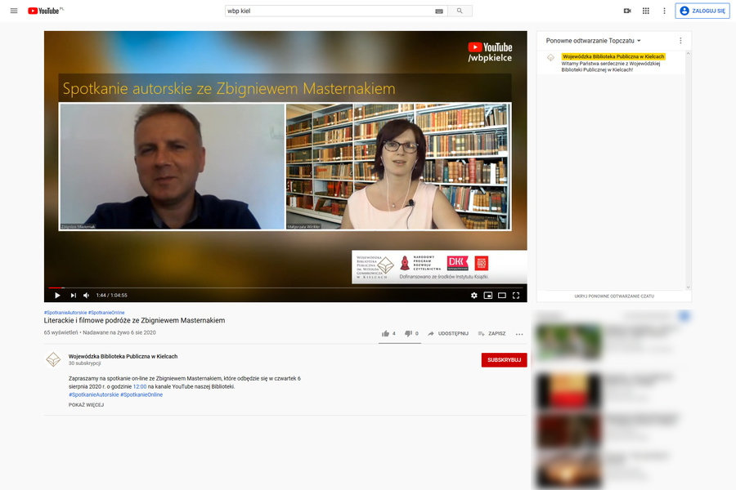Open the hamburger guide menu

coord(13,11)
